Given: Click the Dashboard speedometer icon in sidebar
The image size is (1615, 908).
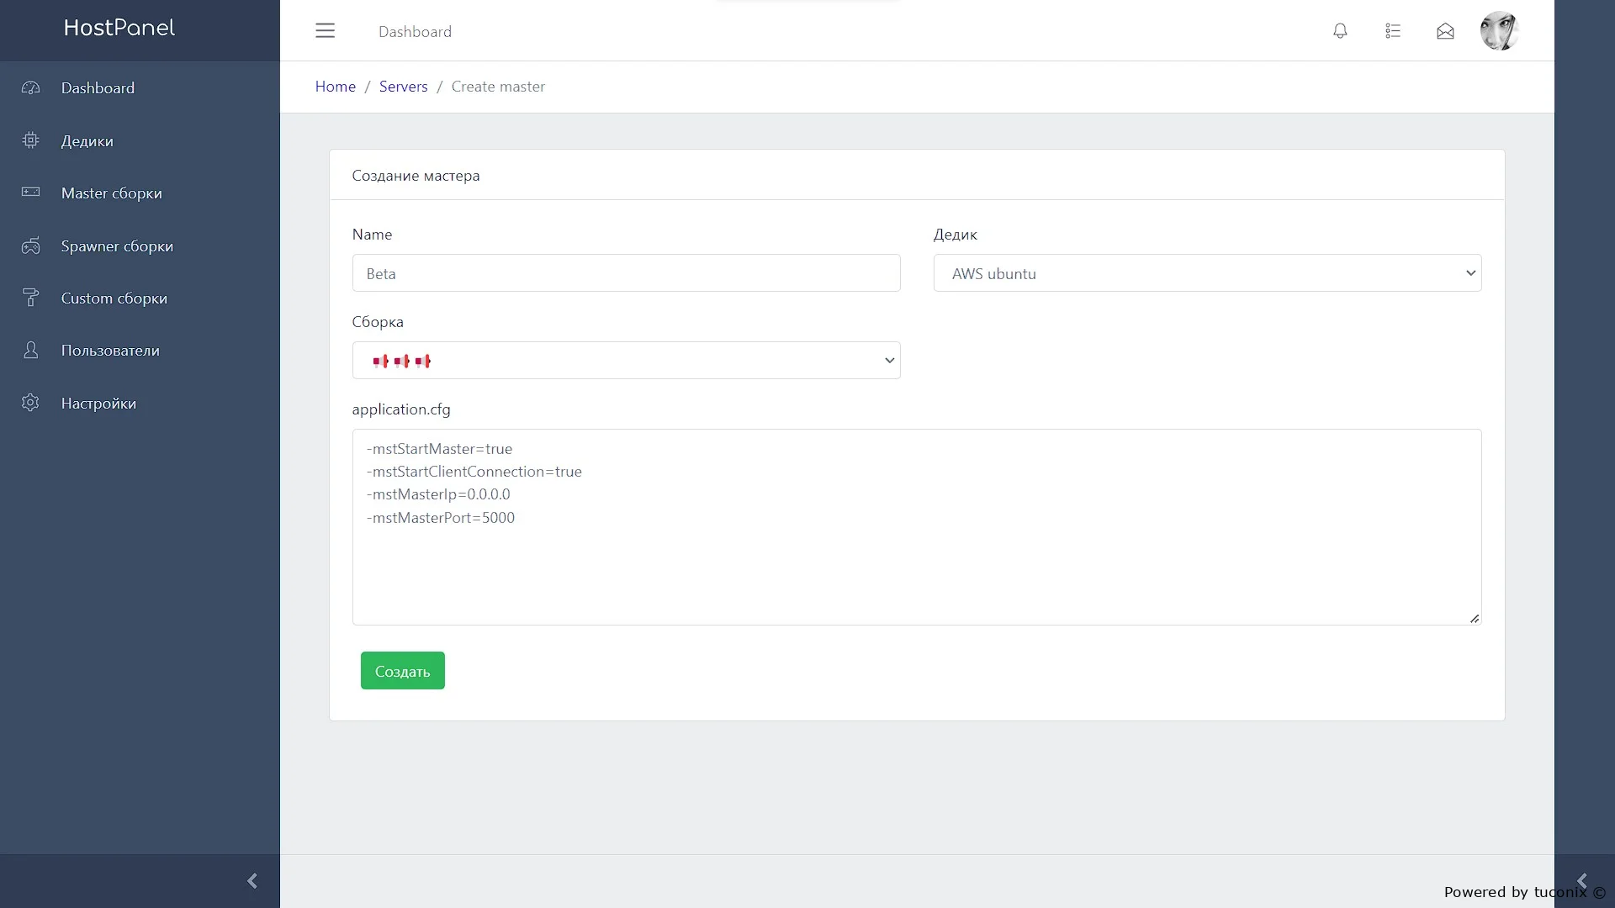Looking at the screenshot, I should click(31, 88).
